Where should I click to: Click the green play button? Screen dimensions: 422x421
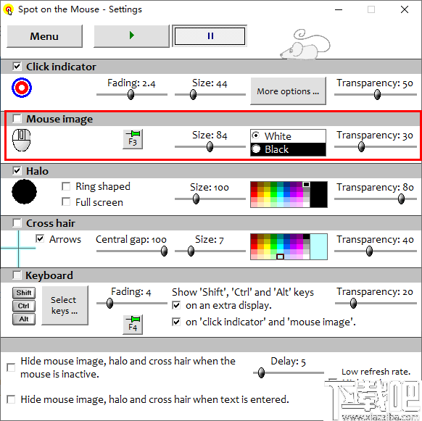point(132,36)
